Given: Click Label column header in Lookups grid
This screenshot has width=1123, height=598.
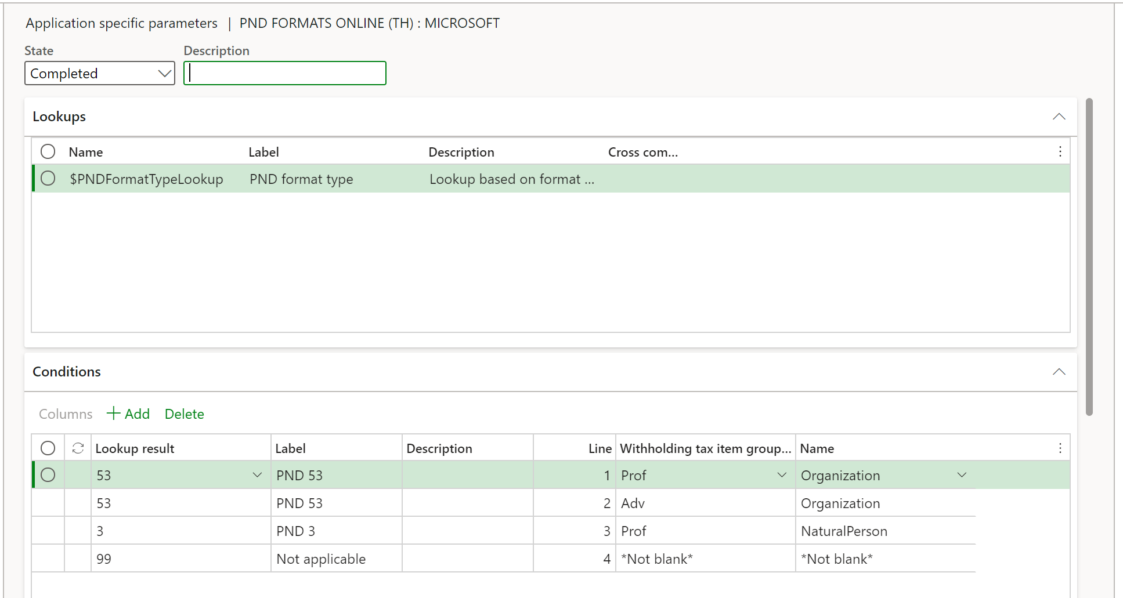Looking at the screenshot, I should click(x=264, y=152).
